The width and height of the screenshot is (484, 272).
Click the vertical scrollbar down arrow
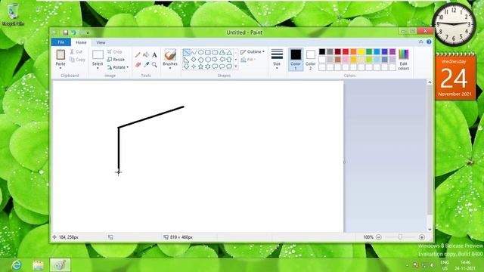430,230
